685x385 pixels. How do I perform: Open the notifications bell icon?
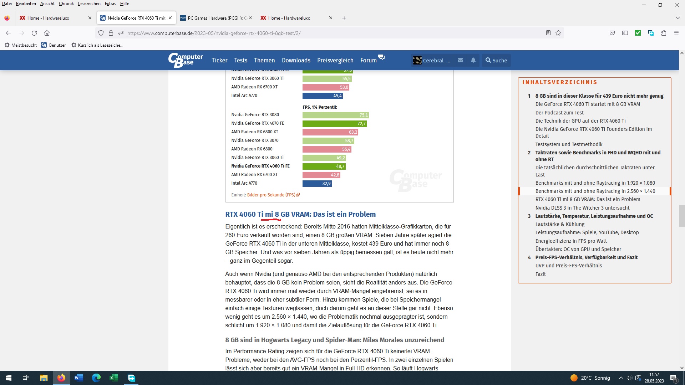tap(473, 60)
